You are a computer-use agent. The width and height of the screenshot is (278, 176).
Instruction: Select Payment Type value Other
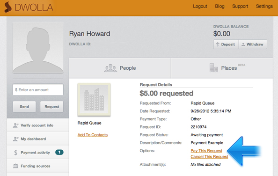[196, 119]
